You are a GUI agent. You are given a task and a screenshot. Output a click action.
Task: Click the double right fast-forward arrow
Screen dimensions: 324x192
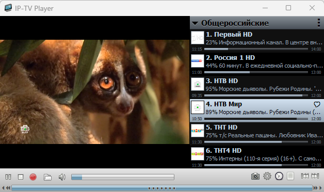pyautogui.click(x=315, y=188)
